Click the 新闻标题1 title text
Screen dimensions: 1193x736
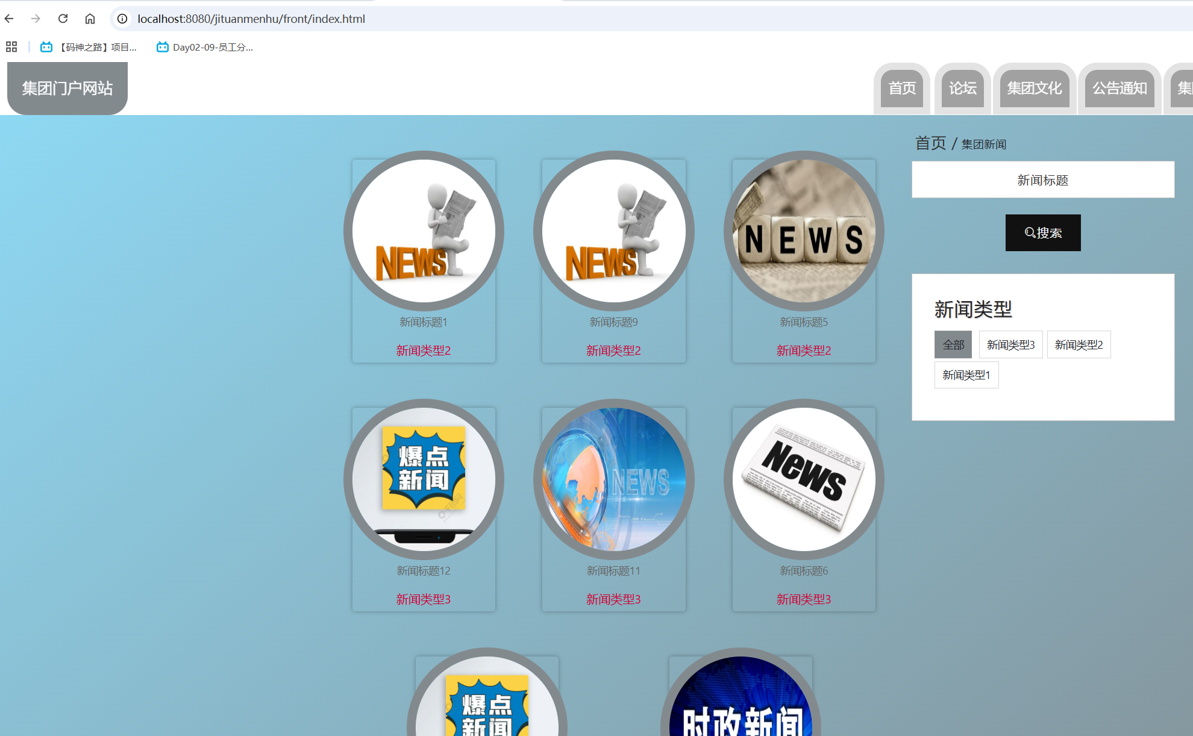point(424,322)
